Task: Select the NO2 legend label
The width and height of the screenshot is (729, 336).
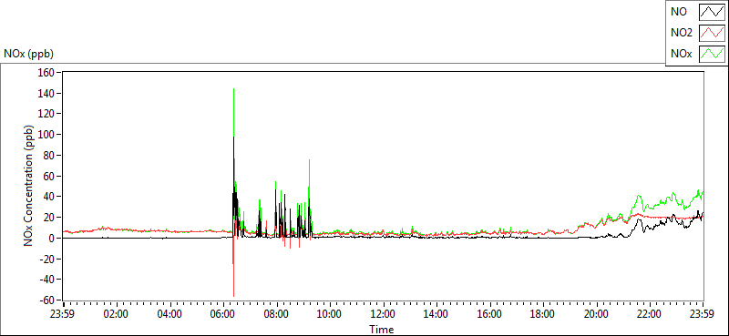Action: coord(681,33)
